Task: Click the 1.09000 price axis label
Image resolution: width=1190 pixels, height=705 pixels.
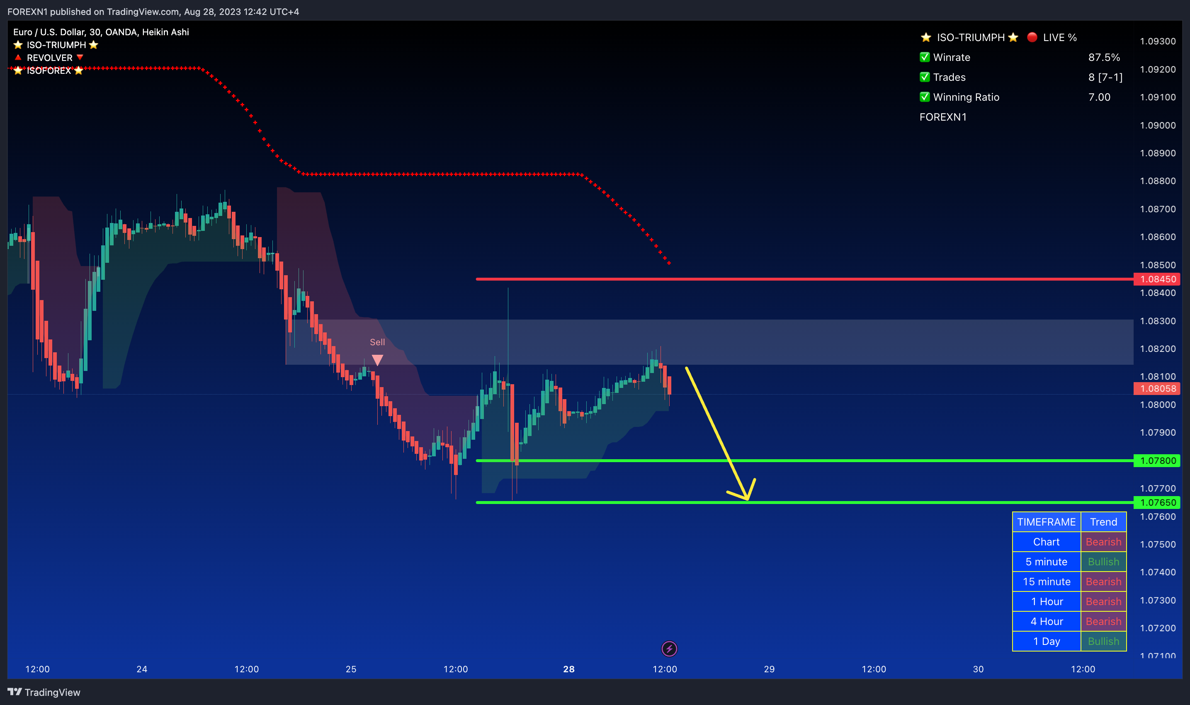Action: click(1158, 126)
